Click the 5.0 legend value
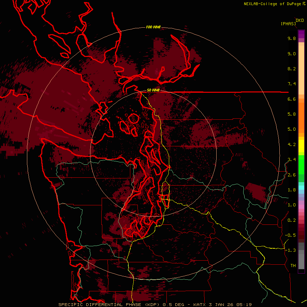The image size is (307, 307). (x=292, y=129)
